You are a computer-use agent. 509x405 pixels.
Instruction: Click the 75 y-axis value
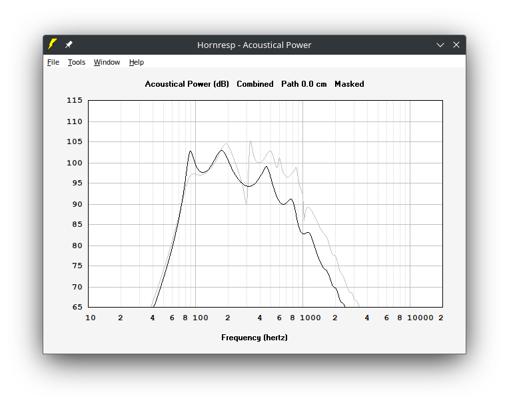(77, 266)
